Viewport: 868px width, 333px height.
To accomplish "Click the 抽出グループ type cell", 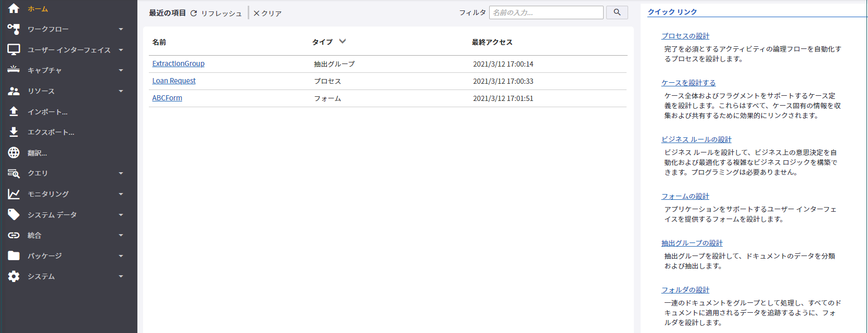I will click(x=335, y=64).
